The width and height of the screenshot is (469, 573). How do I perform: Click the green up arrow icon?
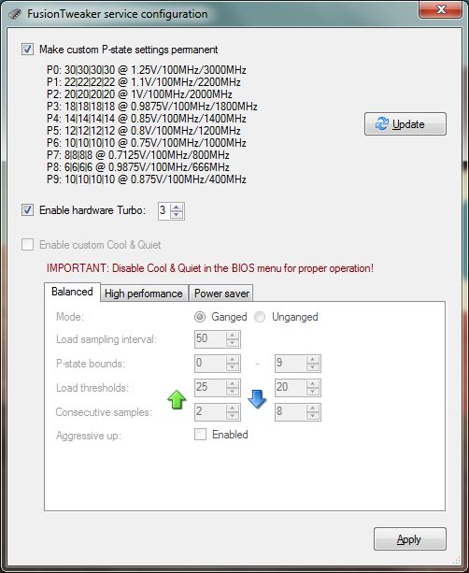pyautogui.click(x=177, y=400)
